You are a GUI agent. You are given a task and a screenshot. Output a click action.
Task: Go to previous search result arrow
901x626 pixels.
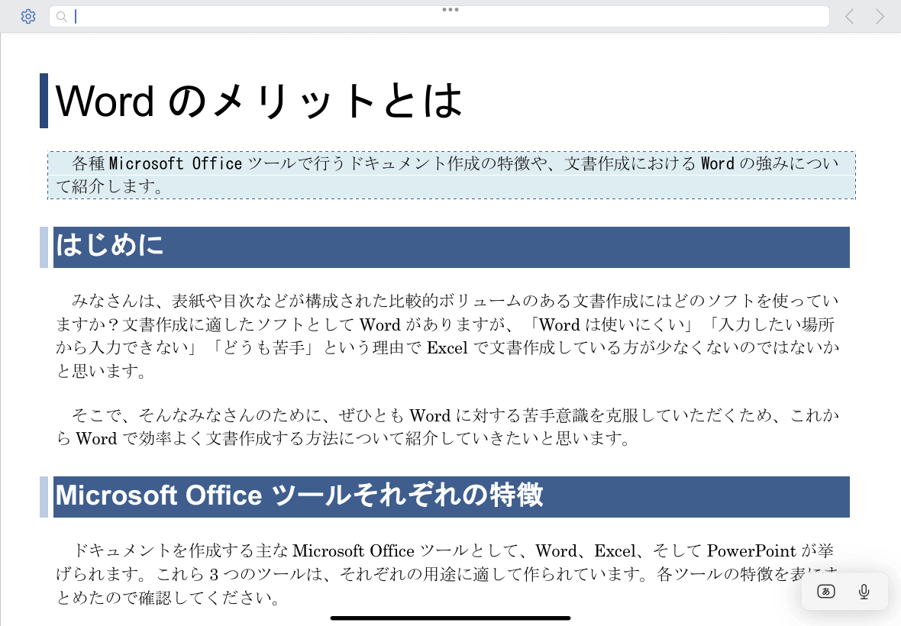[x=849, y=17]
